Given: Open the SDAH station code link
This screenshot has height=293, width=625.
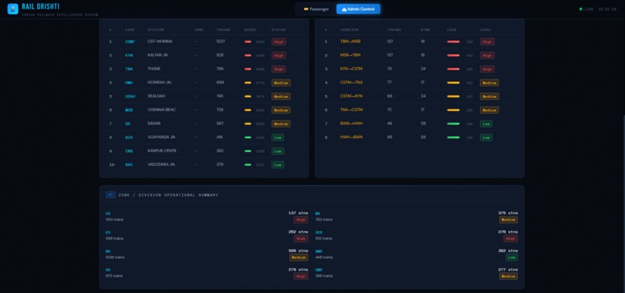Looking at the screenshot, I should click(130, 96).
